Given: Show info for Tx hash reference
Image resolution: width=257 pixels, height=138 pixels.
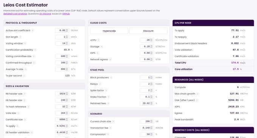Looking at the screenshot, I should point(28,107).
